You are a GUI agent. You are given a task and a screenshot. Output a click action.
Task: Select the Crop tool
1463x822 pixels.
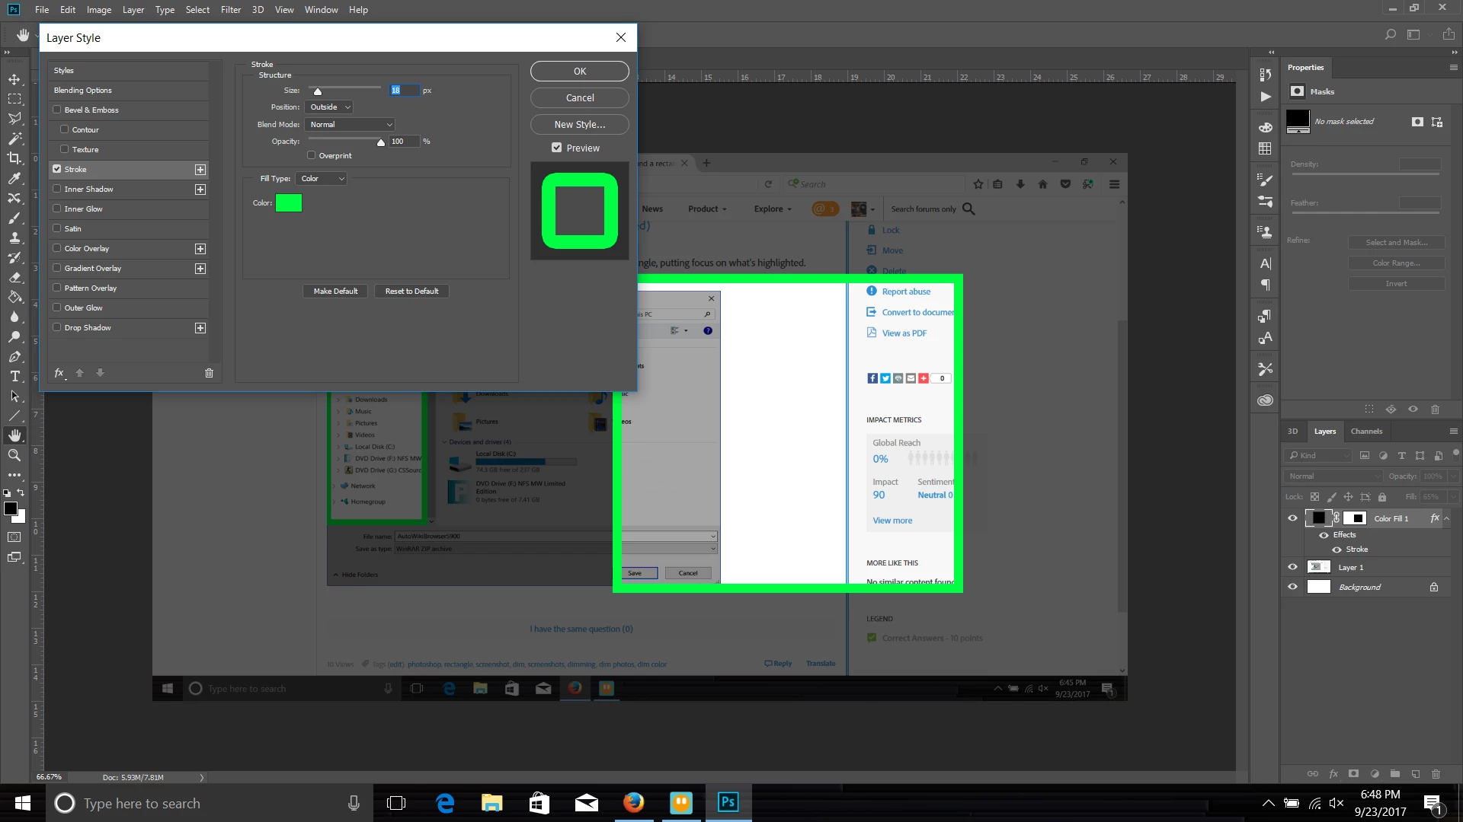(x=14, y=158)
